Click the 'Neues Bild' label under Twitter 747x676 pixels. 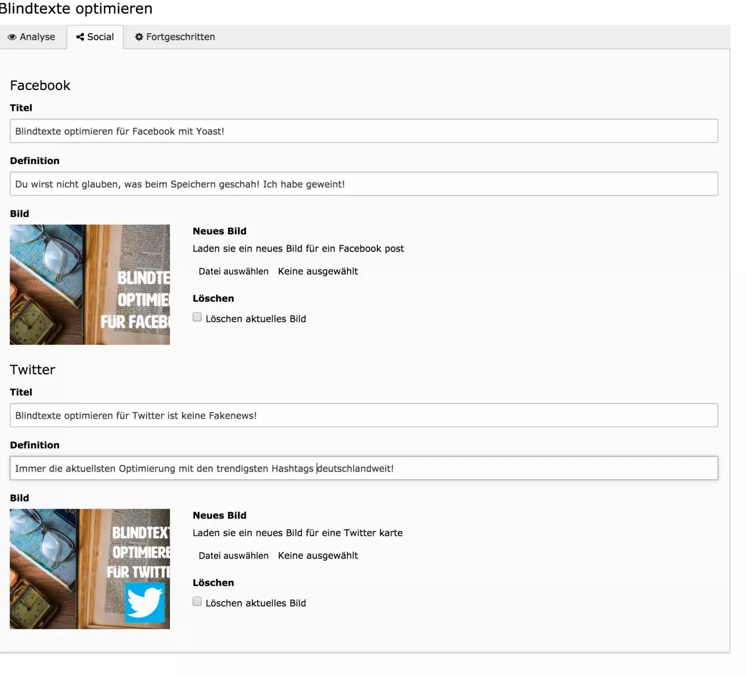coord(219,515)
